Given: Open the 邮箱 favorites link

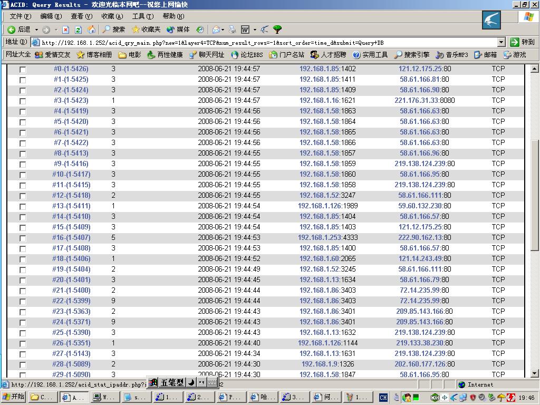Looking at the screenshot, I should pyautogui.click(x=486, y=55).
